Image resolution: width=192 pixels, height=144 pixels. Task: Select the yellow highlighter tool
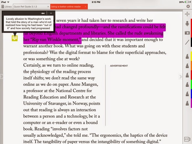pyautogui.click(x=187, y=56)
